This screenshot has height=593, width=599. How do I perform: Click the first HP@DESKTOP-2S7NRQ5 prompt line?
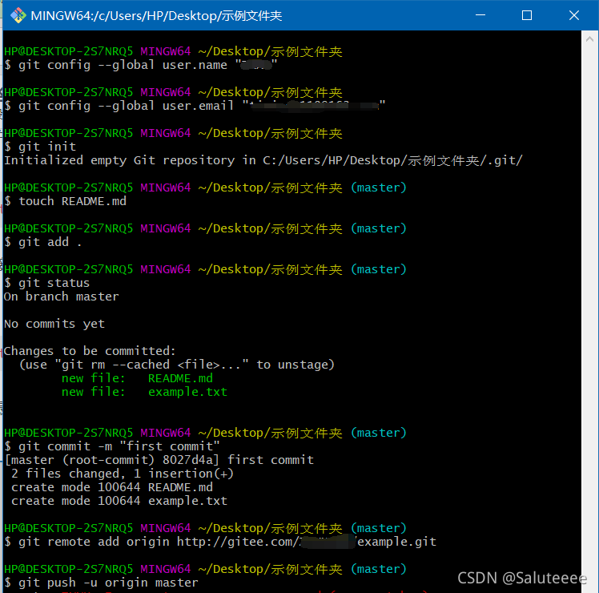pyautogui.click(x=173, y=51)
